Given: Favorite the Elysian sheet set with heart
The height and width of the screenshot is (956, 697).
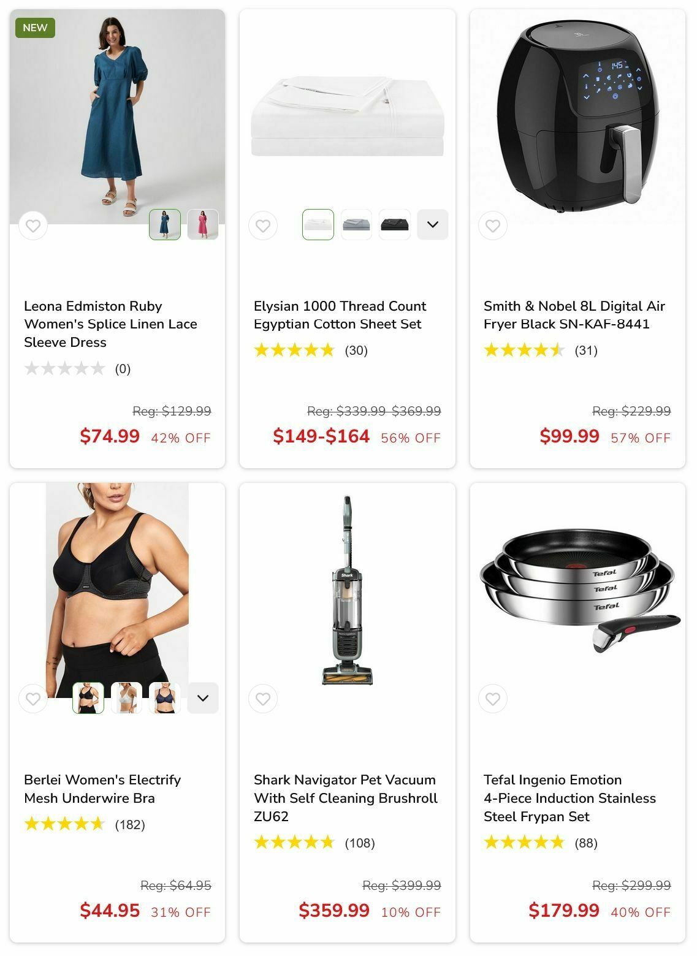Looking at the screenshot, I should (x=263, y=226).
